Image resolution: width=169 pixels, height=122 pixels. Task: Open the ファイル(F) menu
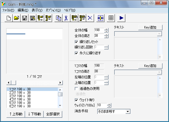[x=8, y=10]
